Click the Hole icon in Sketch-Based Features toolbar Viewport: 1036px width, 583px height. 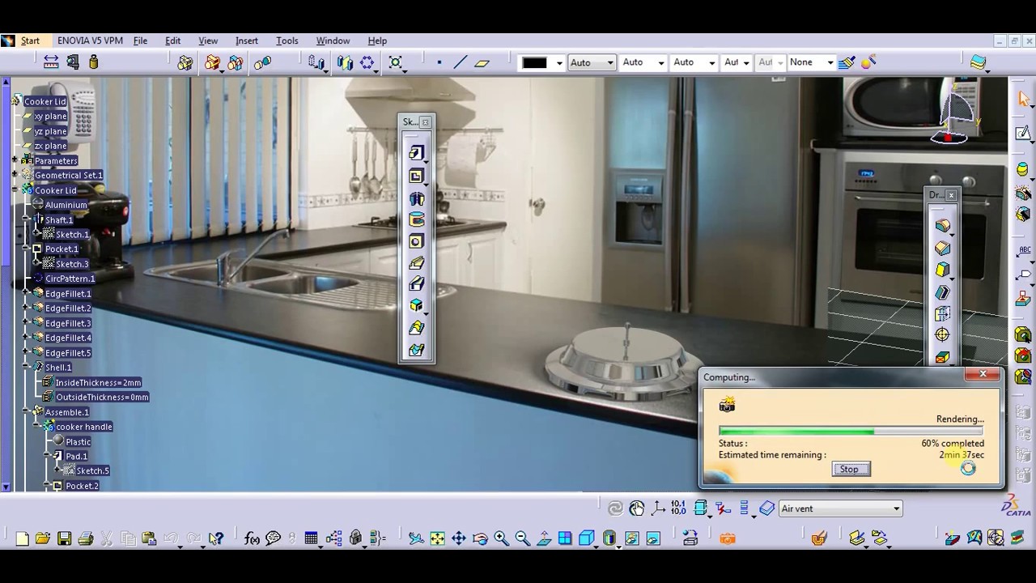(x=416, y=241)
